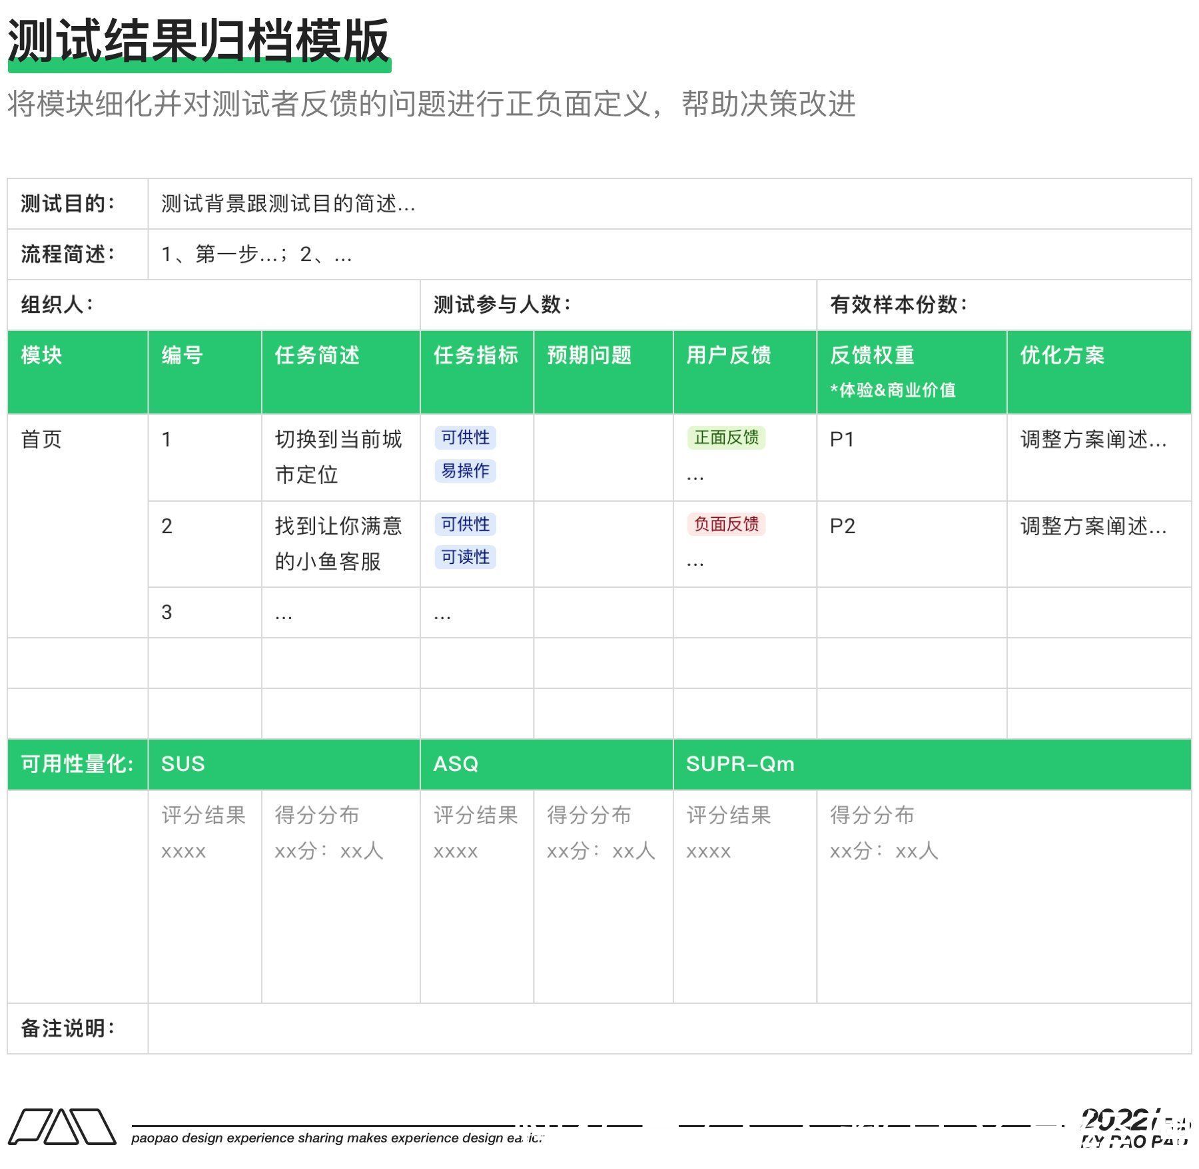Click the 可用性量化 header cell
This screenshot has height=1169, width=1199.
point(78,764)
